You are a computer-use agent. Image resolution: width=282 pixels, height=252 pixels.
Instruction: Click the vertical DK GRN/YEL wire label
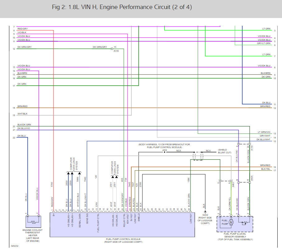pos(230,204)
